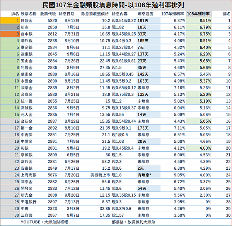Click the 8.00% yield cell

pyautogui.click(x=180, y=155)
